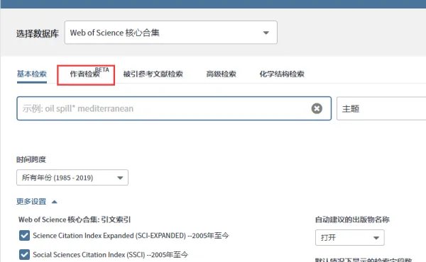Open the 所有年份 (1985 - 2019) timespan dropdown
The image size is (426, 262).
point(72,178)
